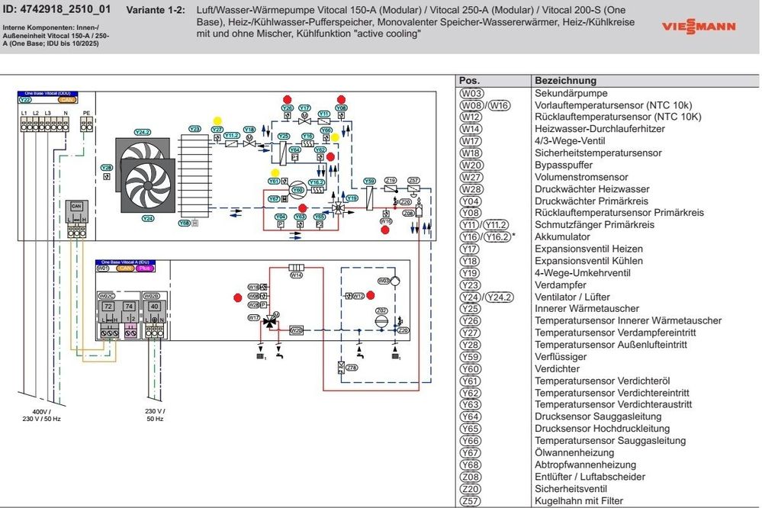Click the red dot above sensor Y26
This screenshot has height=508, width=762.
tap(288, 99)
